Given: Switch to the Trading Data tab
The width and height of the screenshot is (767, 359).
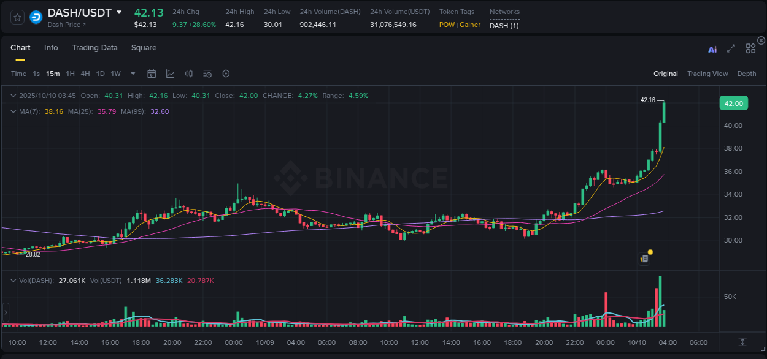Looking at the screenshot, I should point(94,47).
